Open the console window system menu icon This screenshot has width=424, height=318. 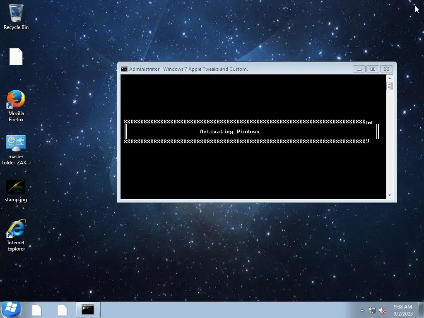tap(124, 69)
